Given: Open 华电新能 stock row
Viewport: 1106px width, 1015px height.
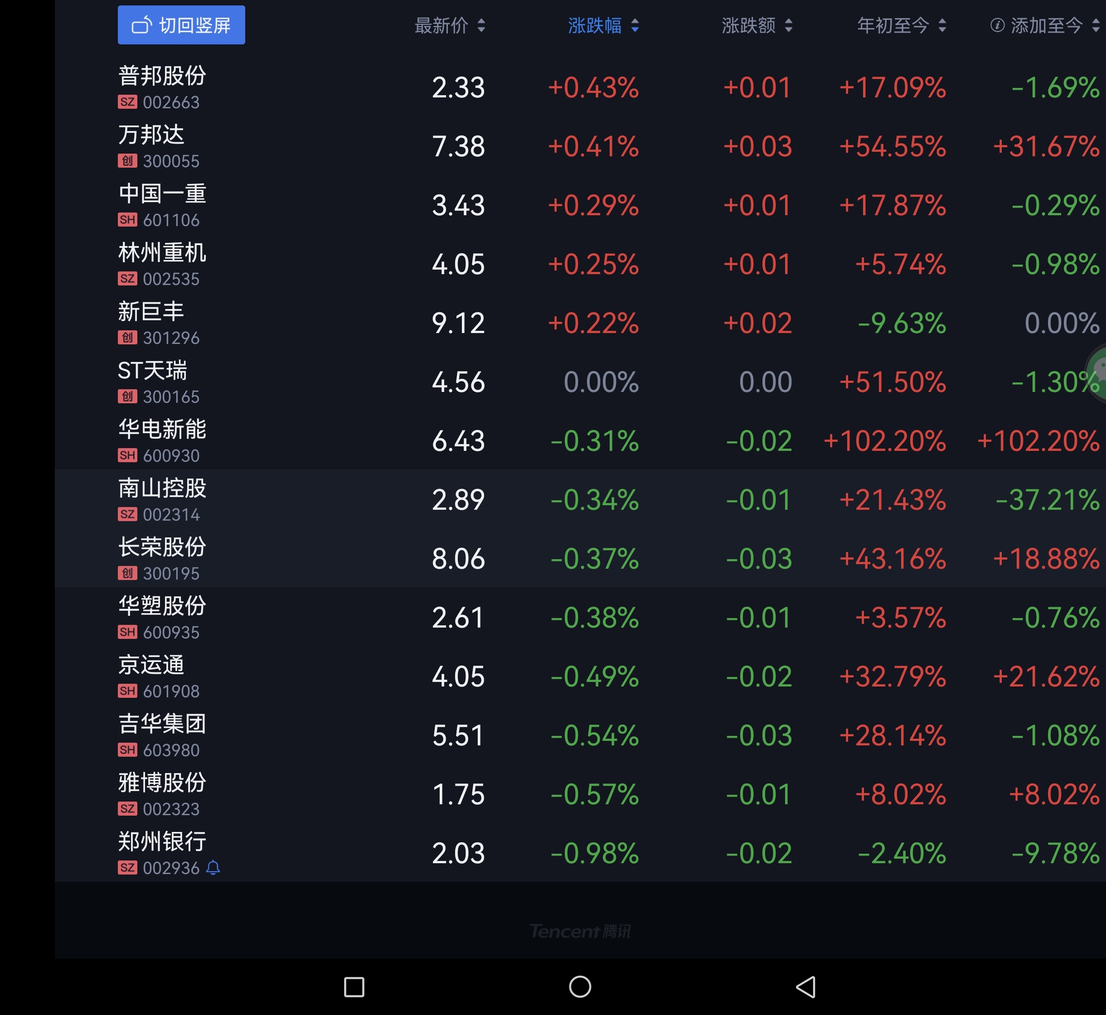Looking at the screenshot, I should point(162,430).
